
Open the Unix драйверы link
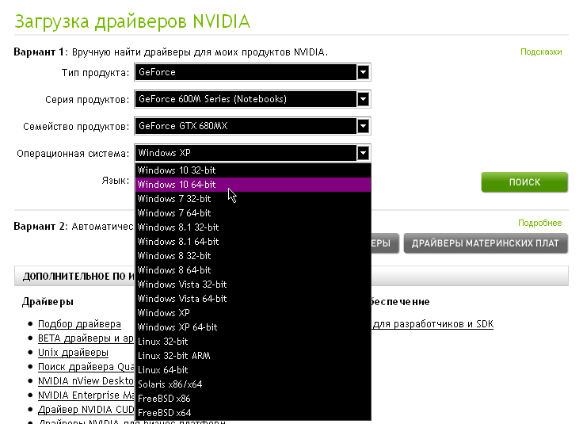point(73,352)
